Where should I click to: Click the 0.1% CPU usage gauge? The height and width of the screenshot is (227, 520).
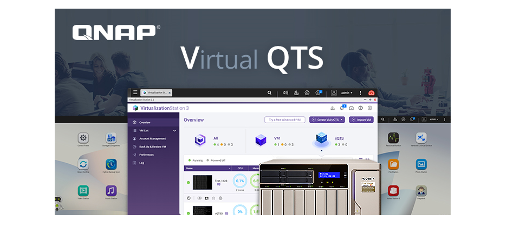click(x=240, y=181)
